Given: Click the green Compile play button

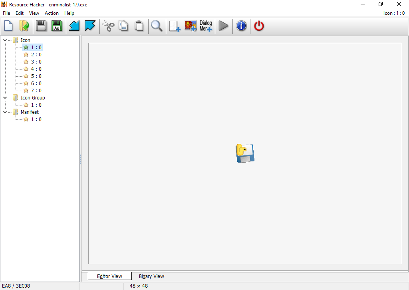Looking at the screenshot, I should [x=224, y=26].
